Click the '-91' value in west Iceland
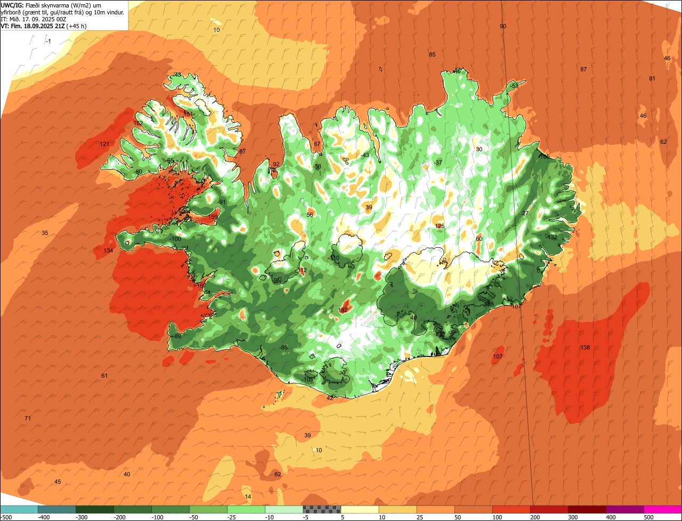 pos(222,201)
